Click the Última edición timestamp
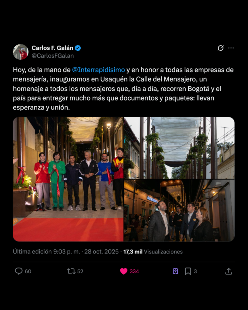This screenshot has width=248, height=310. click(66, 252)
